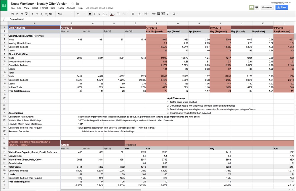Format as currency with dollar icon

tap(33, 14)
